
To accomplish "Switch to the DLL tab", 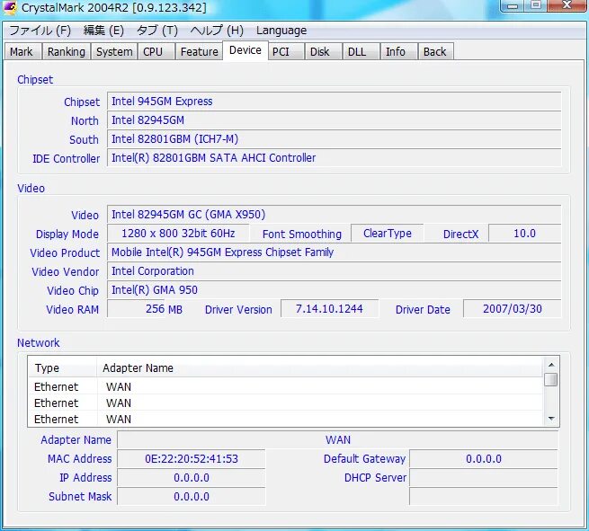I will [361, 51].
